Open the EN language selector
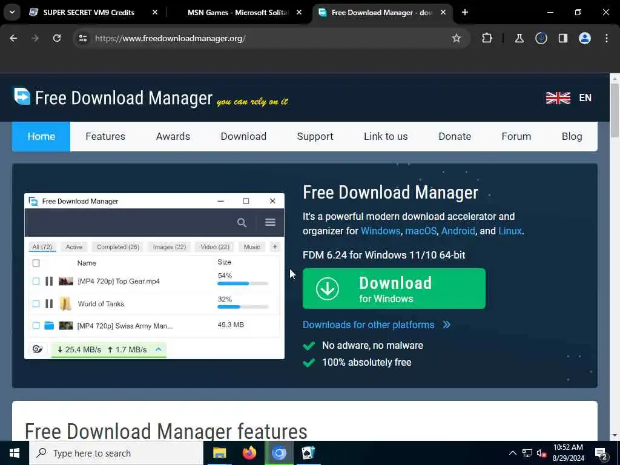The width and height of the screenshot is (620, 465). [585, 97]
